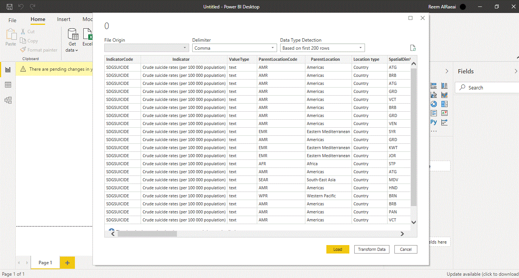This screenshot has height=278, width=519.
Task: Click the KWT cell
Action: pos(399,148)
